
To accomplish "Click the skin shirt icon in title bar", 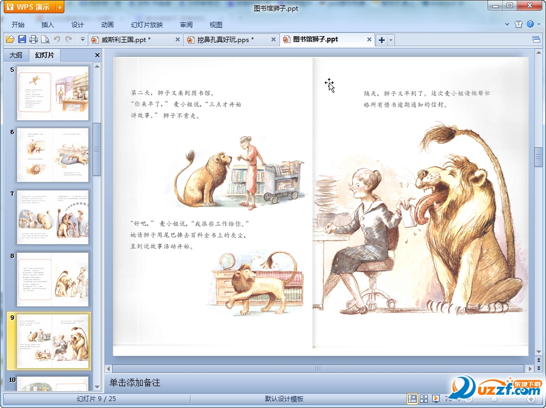I will [x=518, y=24].
